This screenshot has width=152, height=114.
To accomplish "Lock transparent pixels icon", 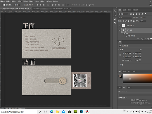I will 123,21.
